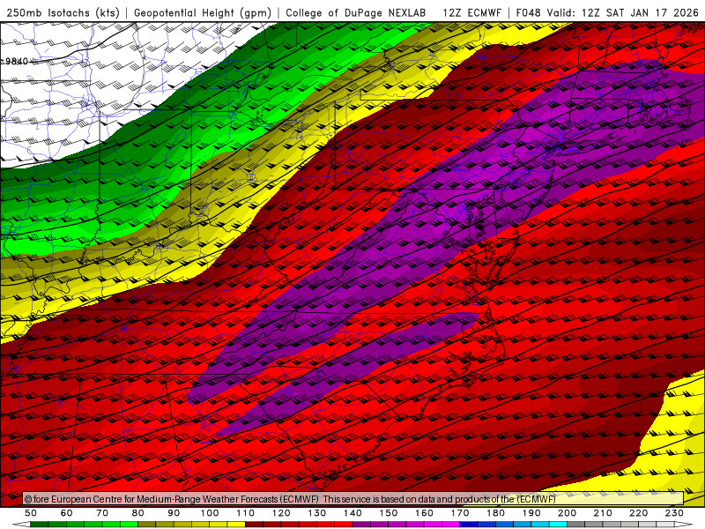Select the 'Geopotential Height (gpm)' header text
The width and height of the screenshot is (705, 529).
coord(203,12)
